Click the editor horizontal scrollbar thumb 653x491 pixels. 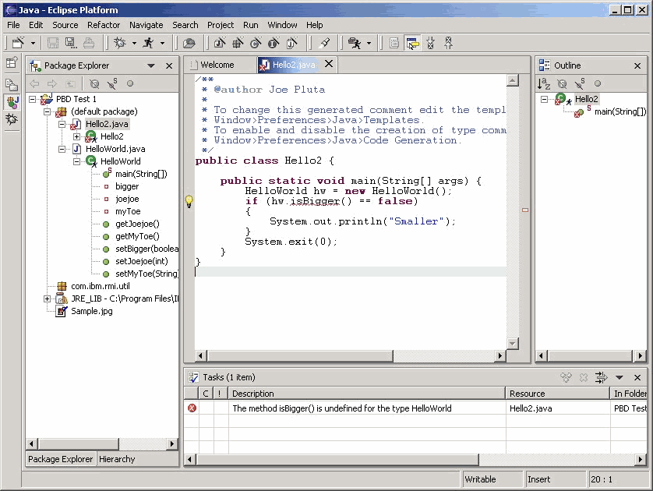tap(300, 355)
